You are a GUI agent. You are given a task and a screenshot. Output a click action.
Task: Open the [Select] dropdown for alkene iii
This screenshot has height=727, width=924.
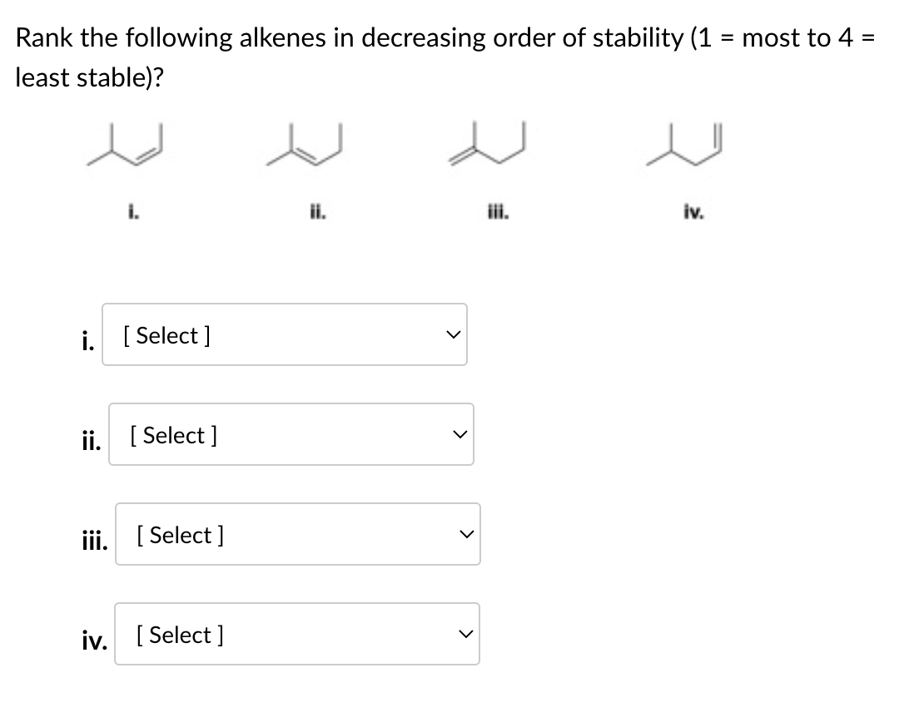[x=296, y=534]
